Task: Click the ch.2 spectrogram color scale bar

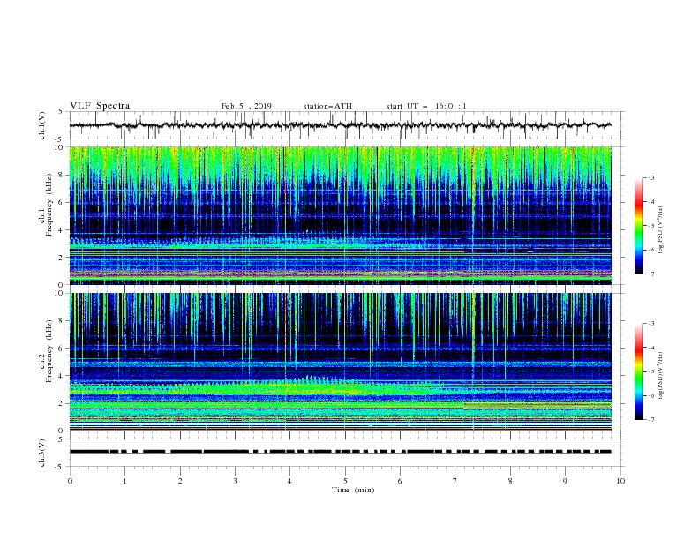Action: 638,371
